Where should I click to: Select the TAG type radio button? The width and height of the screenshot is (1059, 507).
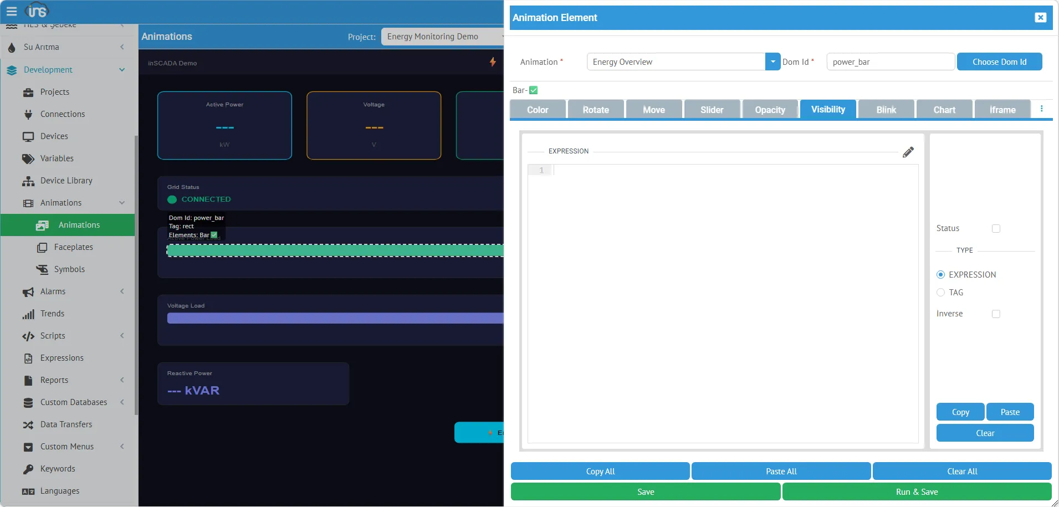click(940, 293)
